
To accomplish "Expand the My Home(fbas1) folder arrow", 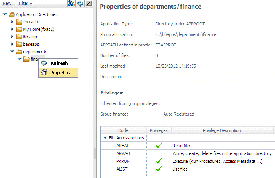I will pyautogui.click(x=12, y=29).
